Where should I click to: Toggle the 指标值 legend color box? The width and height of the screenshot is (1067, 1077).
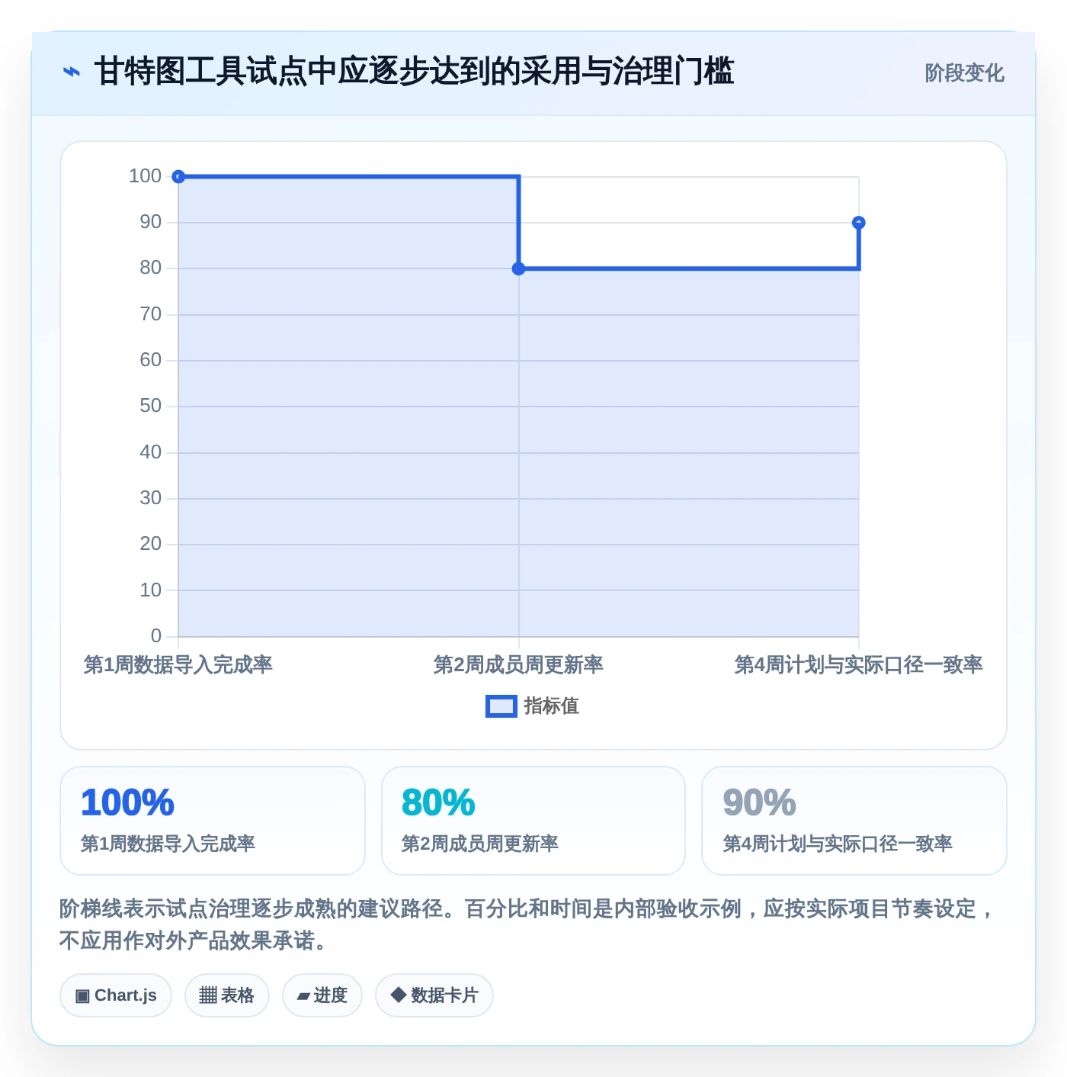pos(501,706)
